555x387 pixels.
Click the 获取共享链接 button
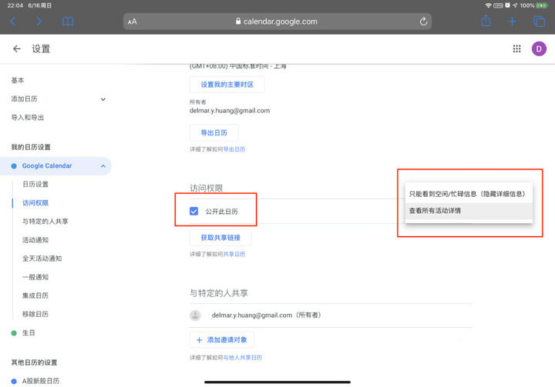(x=220, y=238)
